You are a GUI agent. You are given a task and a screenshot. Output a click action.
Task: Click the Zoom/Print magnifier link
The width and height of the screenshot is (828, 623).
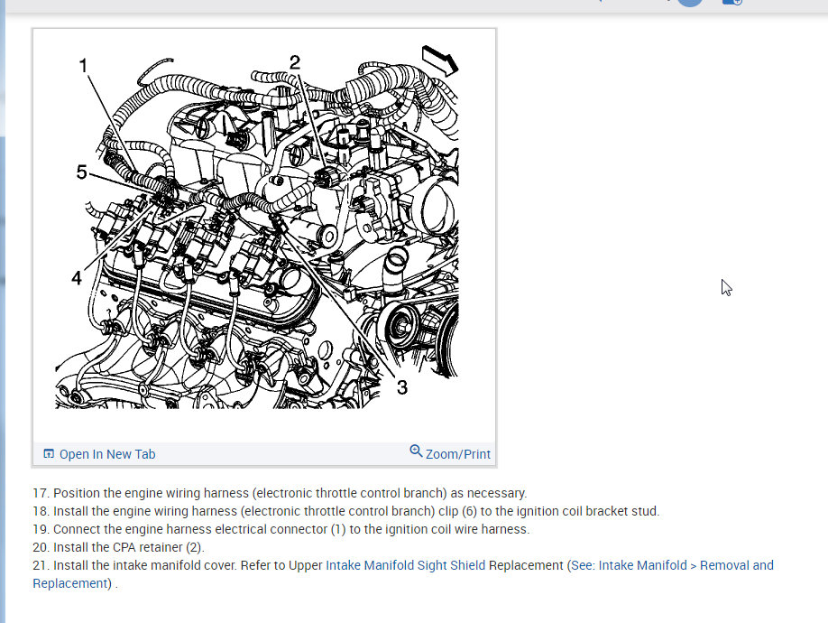tap(450, 453)
